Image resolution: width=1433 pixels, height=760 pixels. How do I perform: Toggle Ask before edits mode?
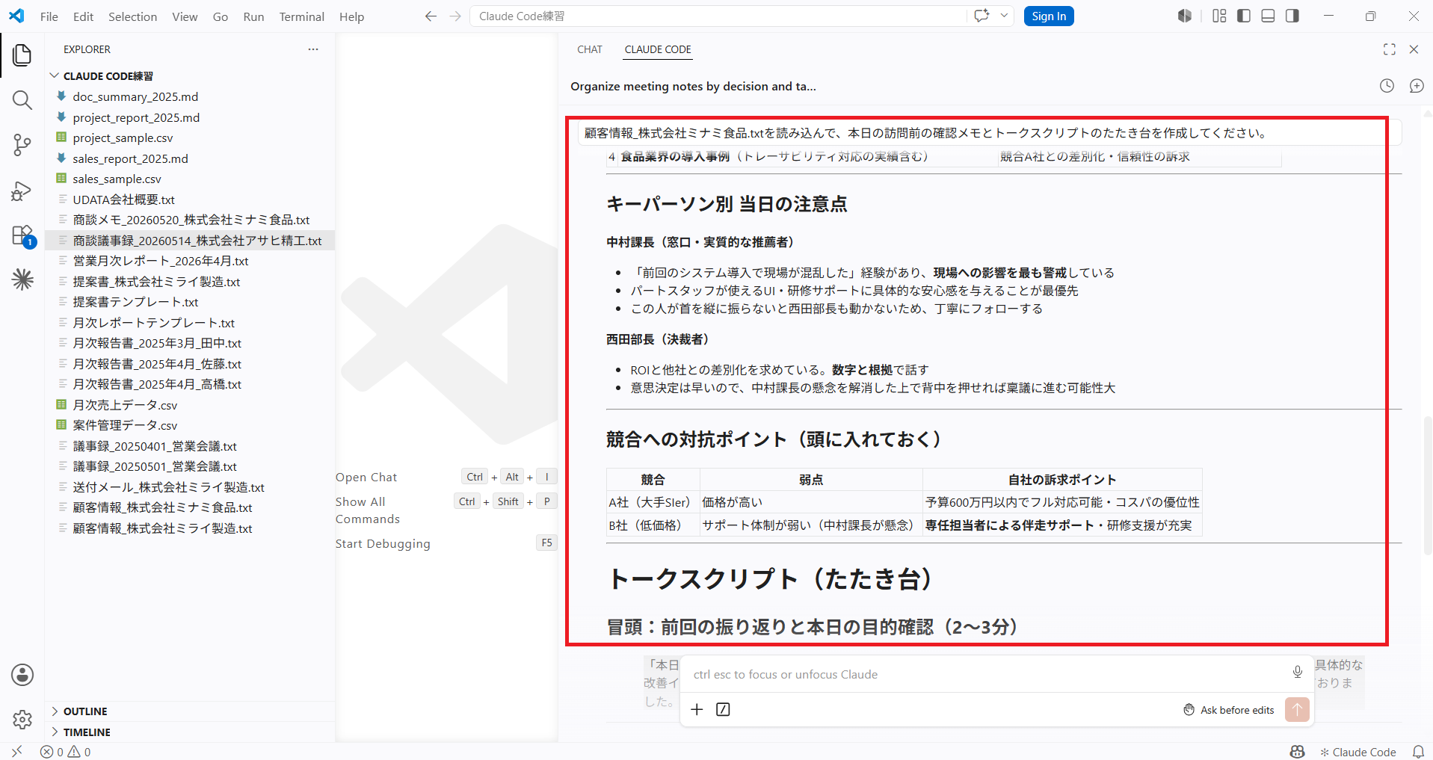pyautogui.click(x=1229, y=710)
